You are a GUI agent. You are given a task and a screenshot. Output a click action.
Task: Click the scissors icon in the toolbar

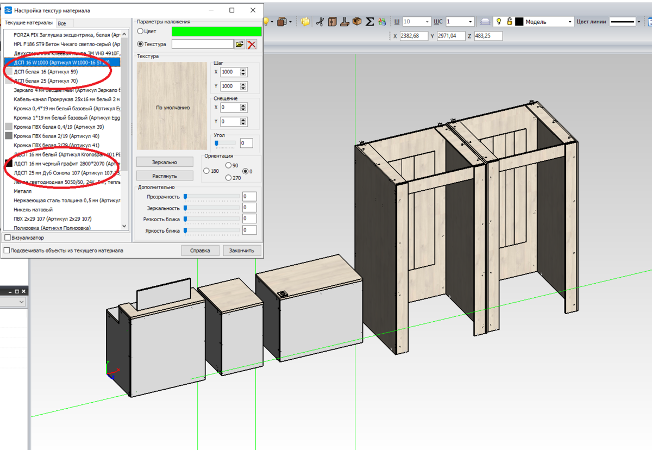pos(319,22)
